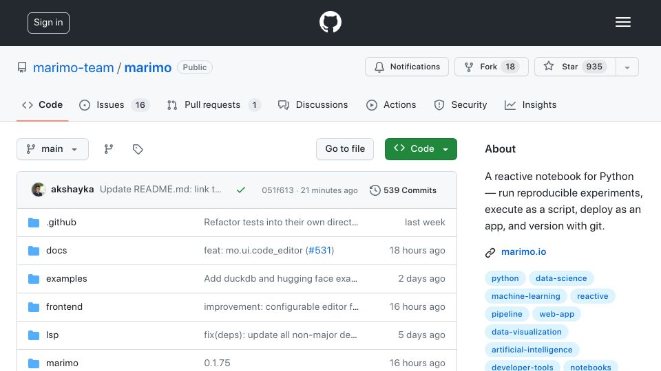The height and width of the screenshot is (371, 661).
Task: Click the Public visibility badge
Action: pos(195,67)
